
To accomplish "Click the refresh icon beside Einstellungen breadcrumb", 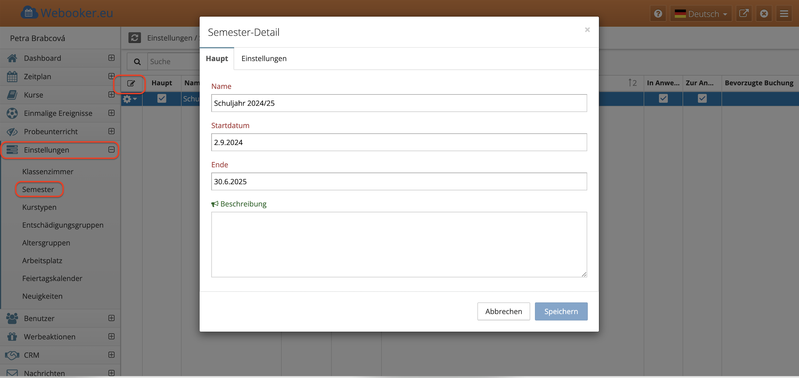I will (135, 38).
